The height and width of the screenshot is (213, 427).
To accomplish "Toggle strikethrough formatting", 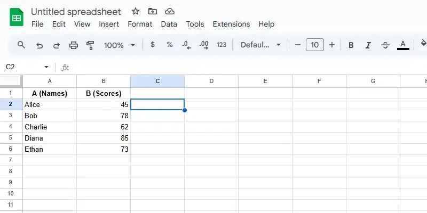I will tap(385, 45).
